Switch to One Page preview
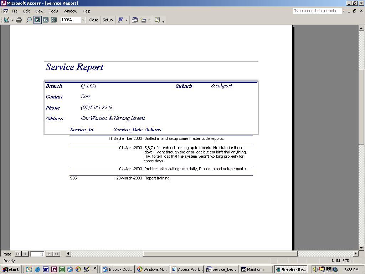The width and height of the screenshot is (365, 274). 37,20
